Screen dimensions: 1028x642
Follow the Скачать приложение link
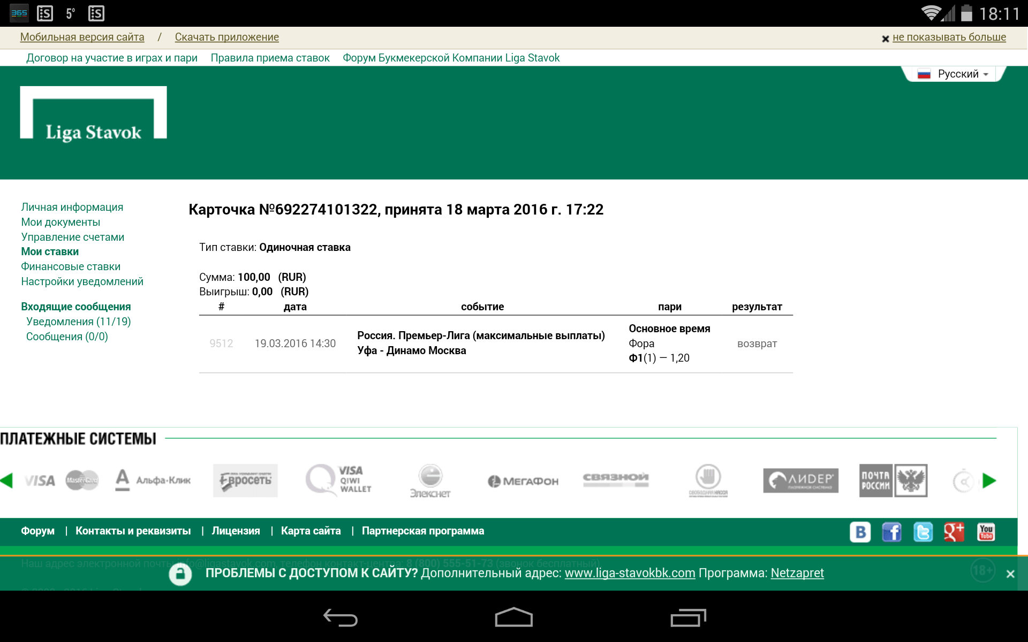[x=226, y=37]
